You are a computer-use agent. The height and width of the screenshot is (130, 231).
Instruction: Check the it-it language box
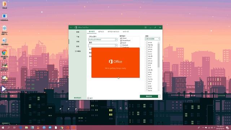coord(147,83)
